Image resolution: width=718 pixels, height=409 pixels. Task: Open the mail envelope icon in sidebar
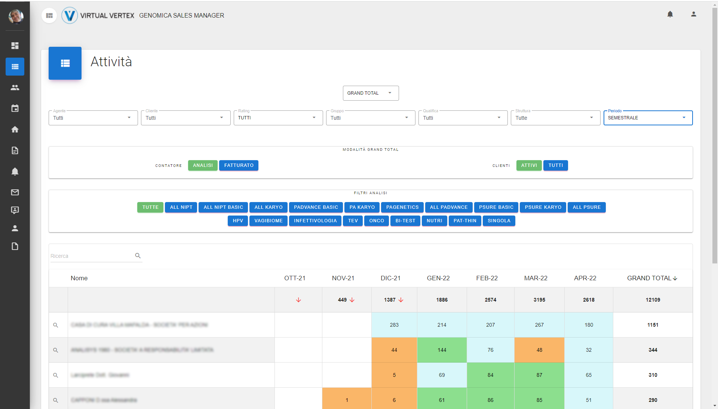tap(15, 192)
